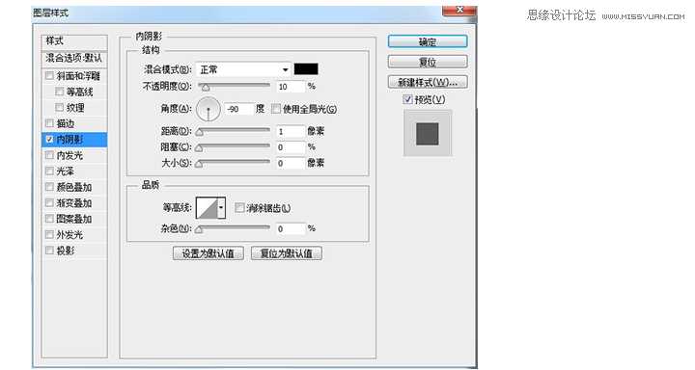The image size is (695, 370).
Task: Enable the 描边 checkbox
Action: [x=49, y=123]
